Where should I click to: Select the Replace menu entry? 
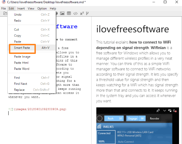tap(32, 90)
